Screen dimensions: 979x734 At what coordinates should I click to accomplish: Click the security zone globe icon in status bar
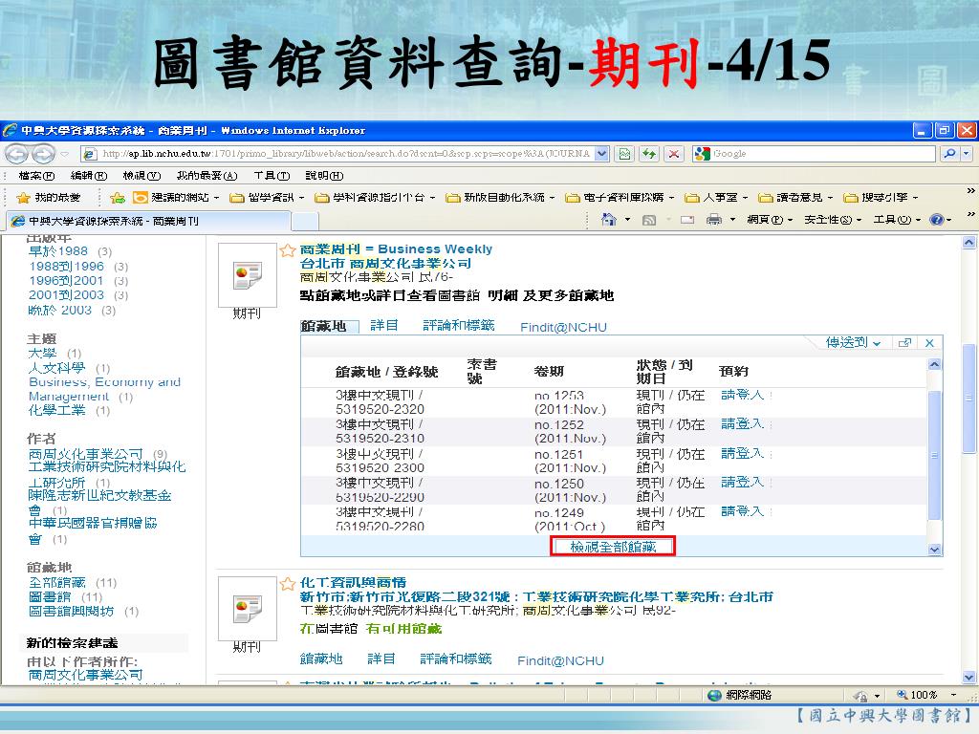[x=714, y=695]
